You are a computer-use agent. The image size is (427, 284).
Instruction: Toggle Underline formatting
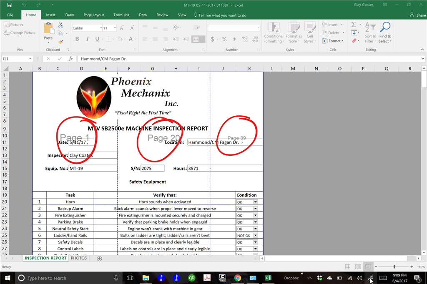click(x=97, y=39)
